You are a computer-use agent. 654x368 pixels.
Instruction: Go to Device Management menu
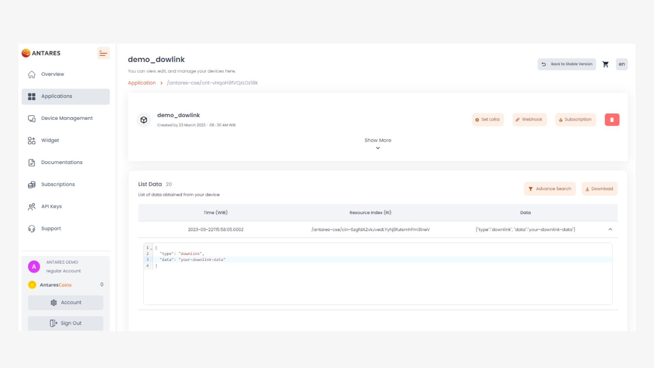pyautogui.click(x=66, y=118)
